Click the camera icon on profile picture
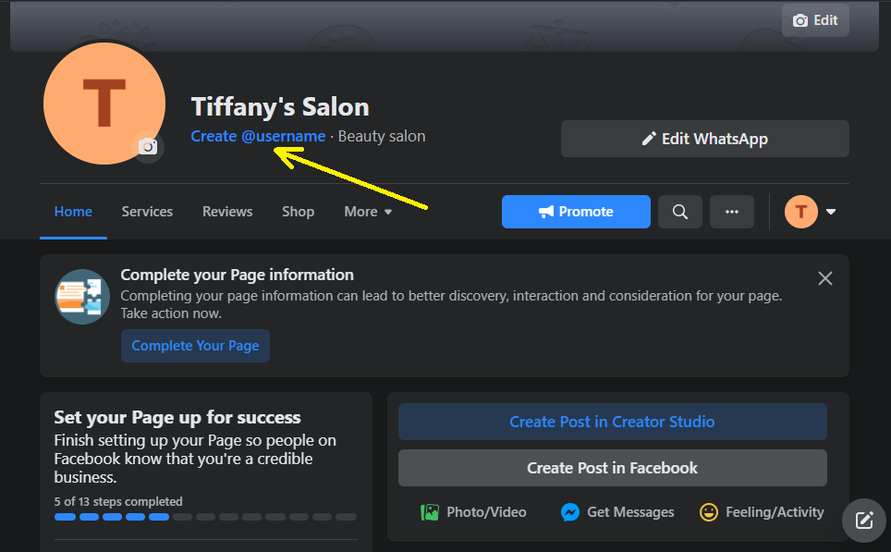This screenshot has width=891, height=552. coord(148,147)
